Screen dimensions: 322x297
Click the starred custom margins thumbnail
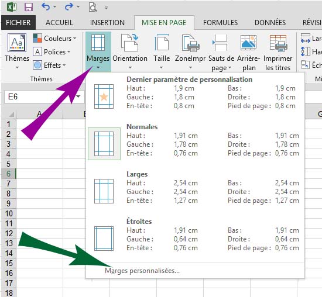pos(104,96)
